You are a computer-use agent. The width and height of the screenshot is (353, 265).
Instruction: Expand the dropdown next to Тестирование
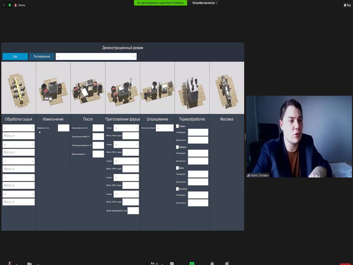(96, 56)
